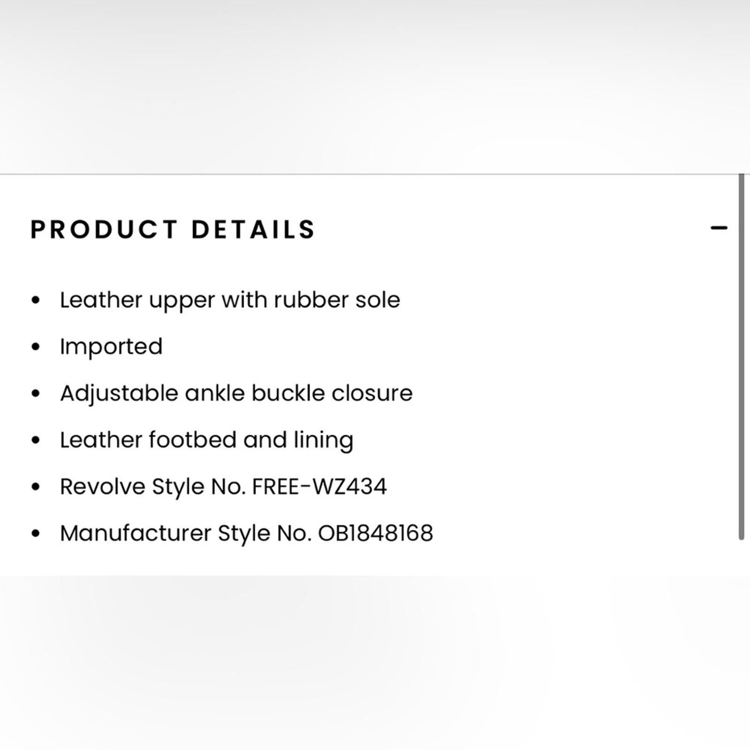Click the bullet beside 'Leather upper'
The width and height of the screenshot is (750, 750).
(36, 300)
